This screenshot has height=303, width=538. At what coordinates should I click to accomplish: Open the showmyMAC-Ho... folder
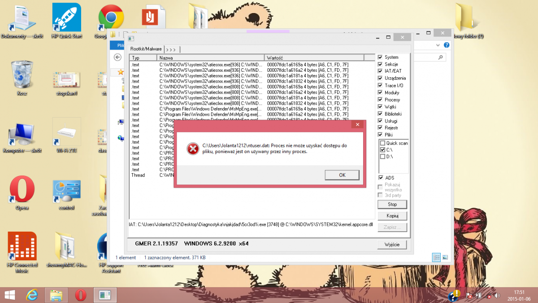(x=67, y=250)
